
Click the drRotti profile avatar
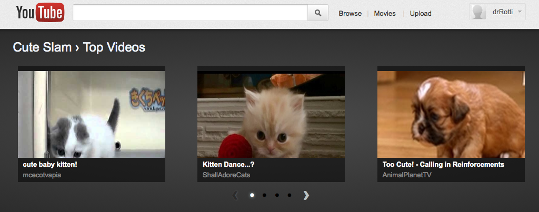tap(479, 12)
